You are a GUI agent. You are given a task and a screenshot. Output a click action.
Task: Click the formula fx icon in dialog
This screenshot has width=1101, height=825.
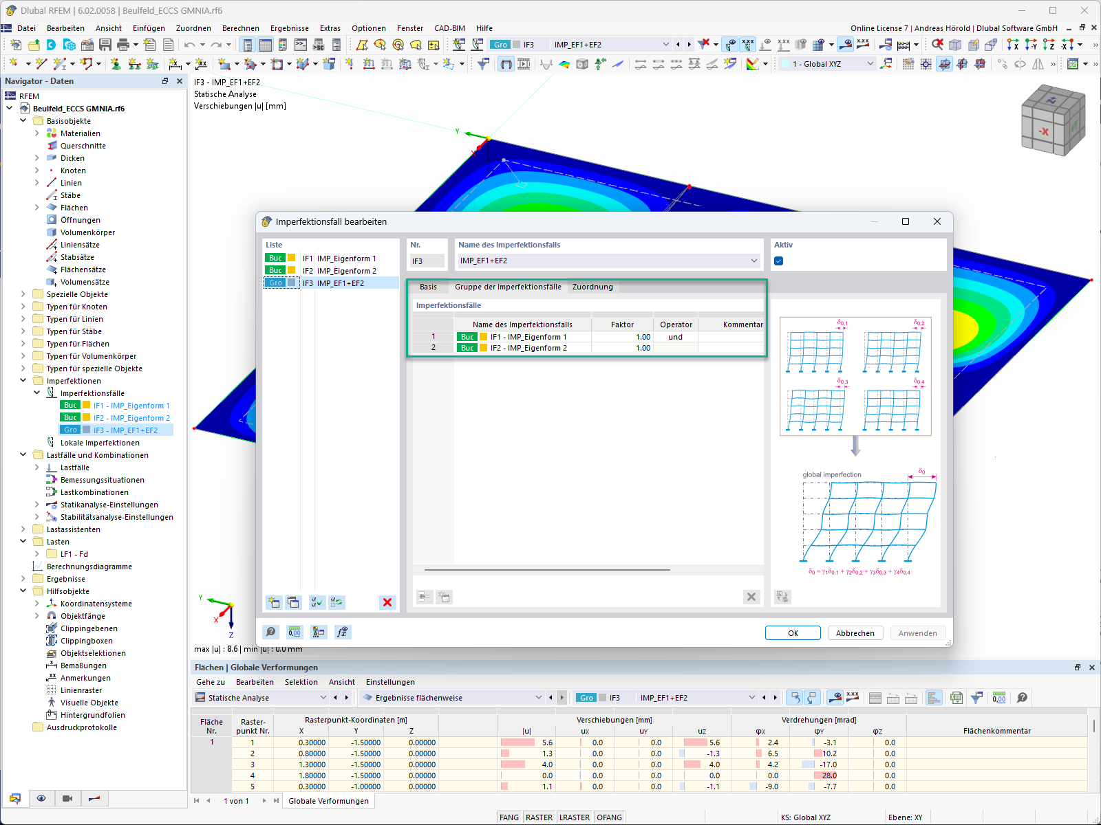click(x=342, y=632)
